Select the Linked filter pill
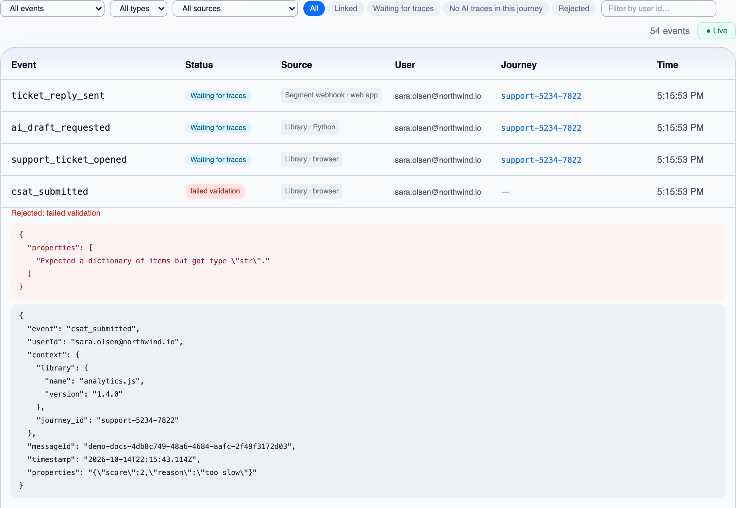Viewport: 736px width, 508px height. pos(345,8)
